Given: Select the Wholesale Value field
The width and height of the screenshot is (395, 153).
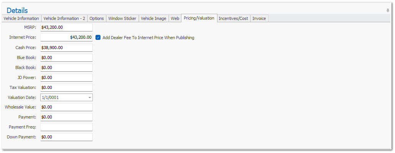Looking at the screenshot, I should coord(66,107).
